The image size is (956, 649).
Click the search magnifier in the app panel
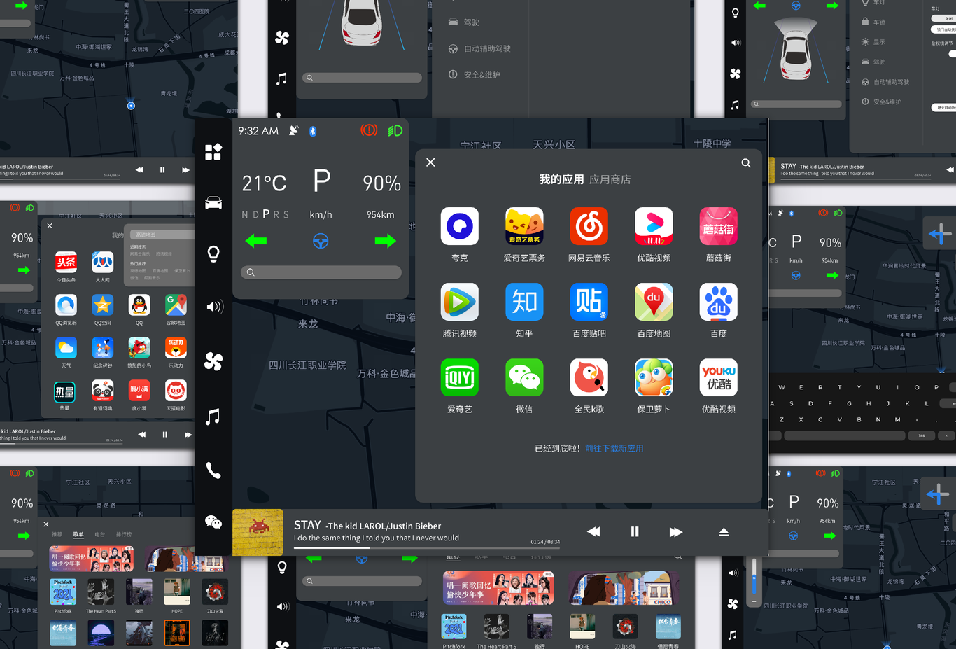pos(746,163)
